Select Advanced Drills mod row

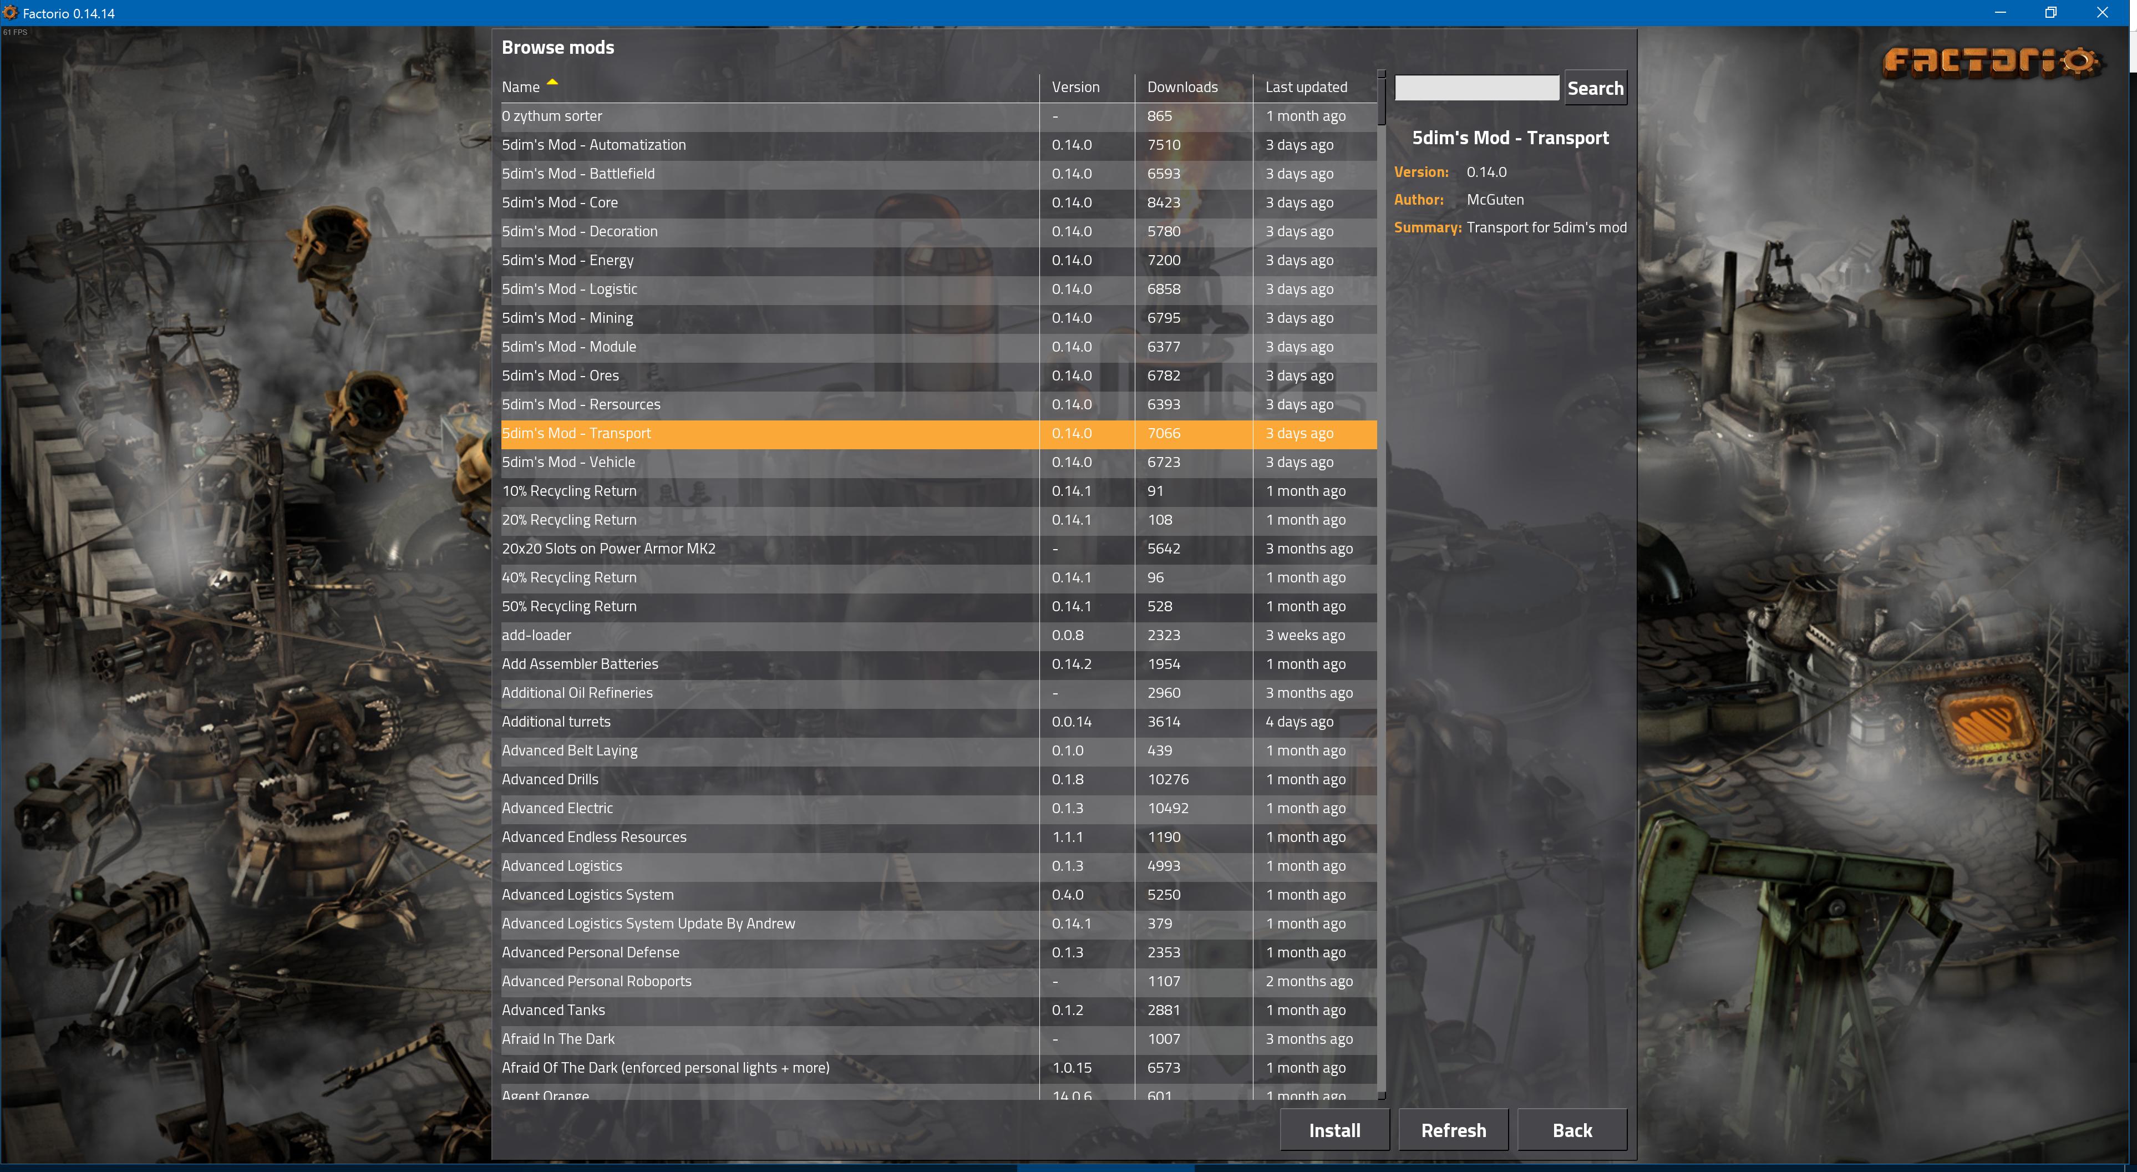[x=938, y=780]
